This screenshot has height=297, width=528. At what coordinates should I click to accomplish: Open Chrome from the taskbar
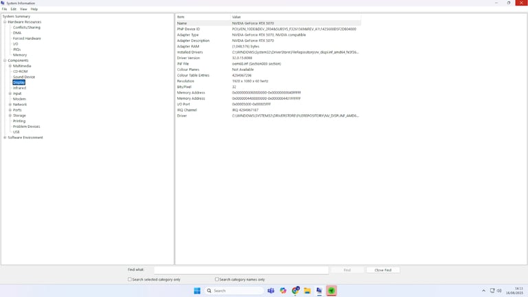click(x=296, y=291)
